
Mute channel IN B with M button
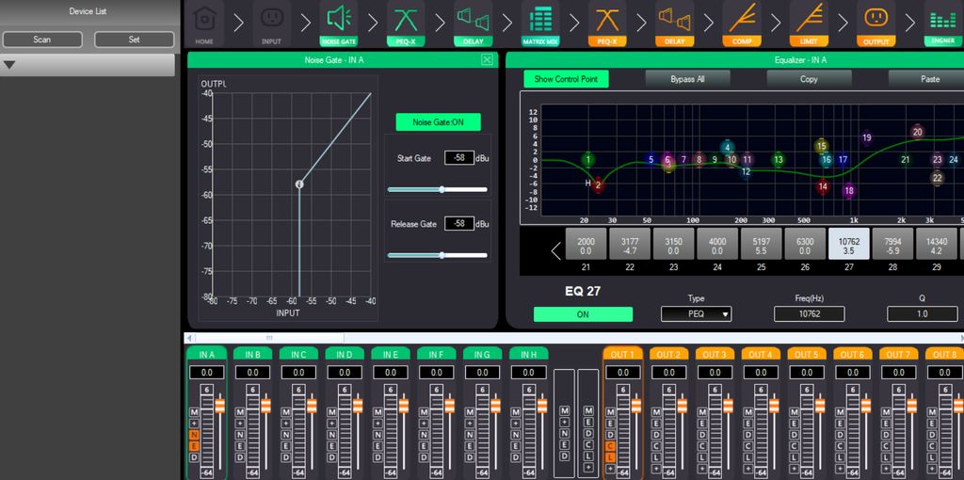tap(240, 413)
